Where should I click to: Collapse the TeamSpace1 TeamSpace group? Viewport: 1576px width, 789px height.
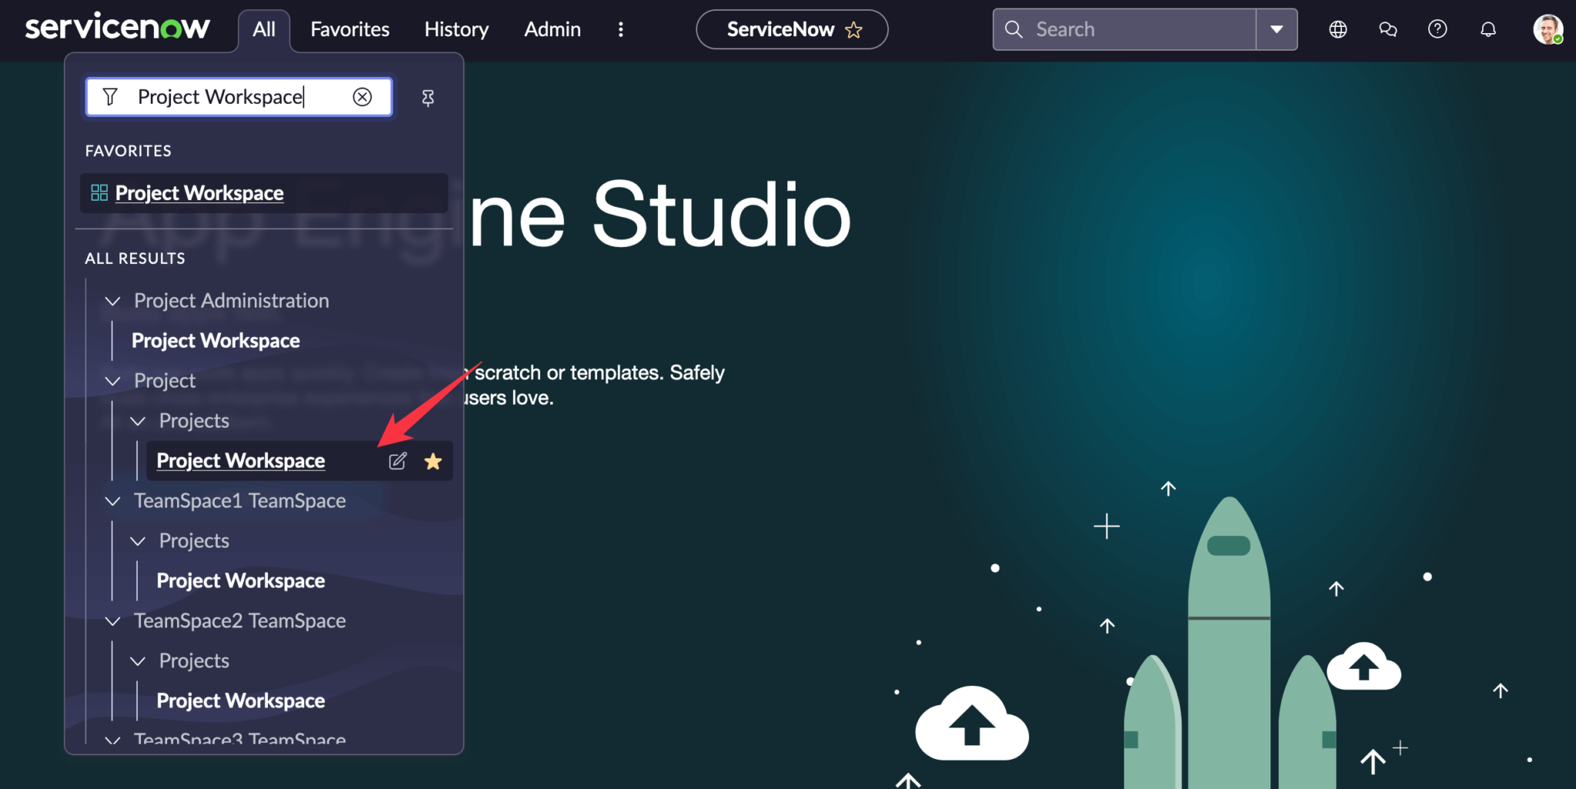coord(112,501)
